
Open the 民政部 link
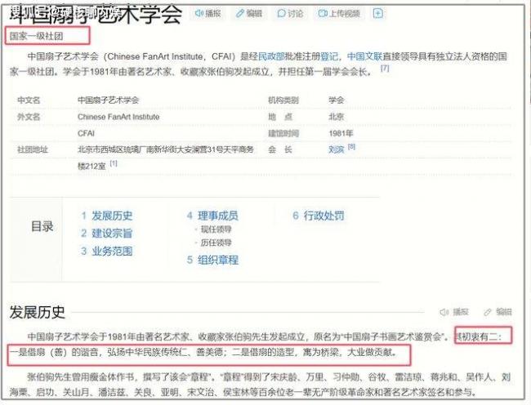pyautogui.click(x=271, y=57)
